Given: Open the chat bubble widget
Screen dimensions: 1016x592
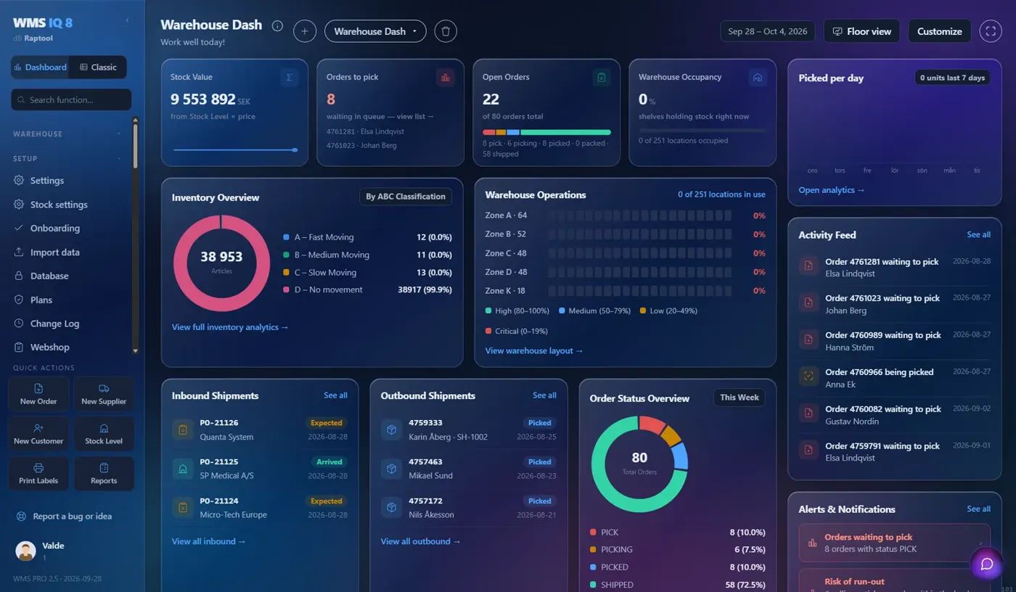Looking at the screenshot, I should tap(987, 564).
